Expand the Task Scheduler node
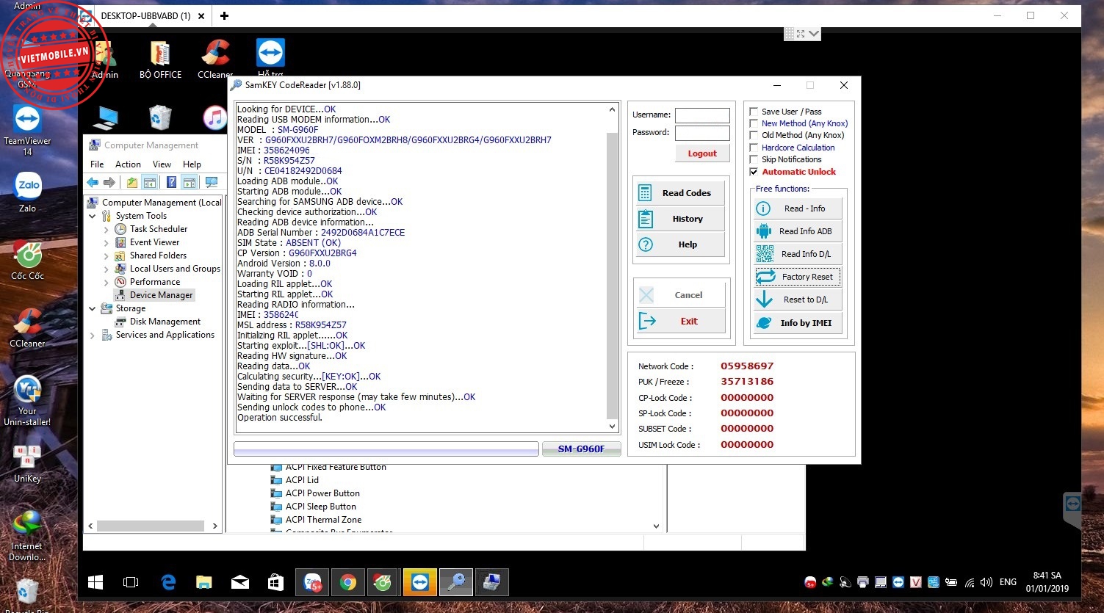 point(107,229)
